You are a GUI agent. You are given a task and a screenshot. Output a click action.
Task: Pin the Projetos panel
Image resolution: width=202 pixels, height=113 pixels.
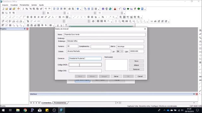[25, 29]
